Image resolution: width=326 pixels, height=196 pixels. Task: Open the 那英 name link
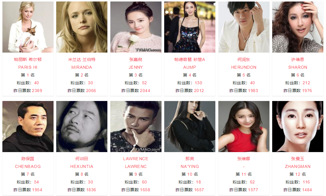(190, 159)
